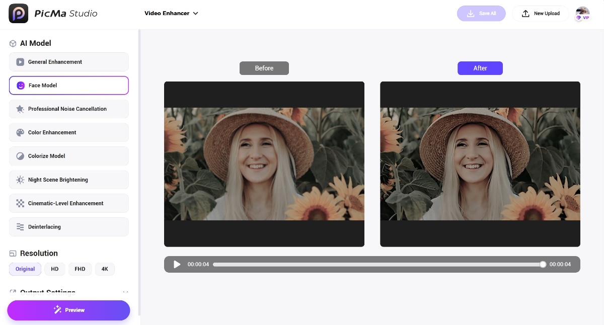Click the General Enhancement play icon
The width and height of the screenshot is (604, 325).
point(20,62)
